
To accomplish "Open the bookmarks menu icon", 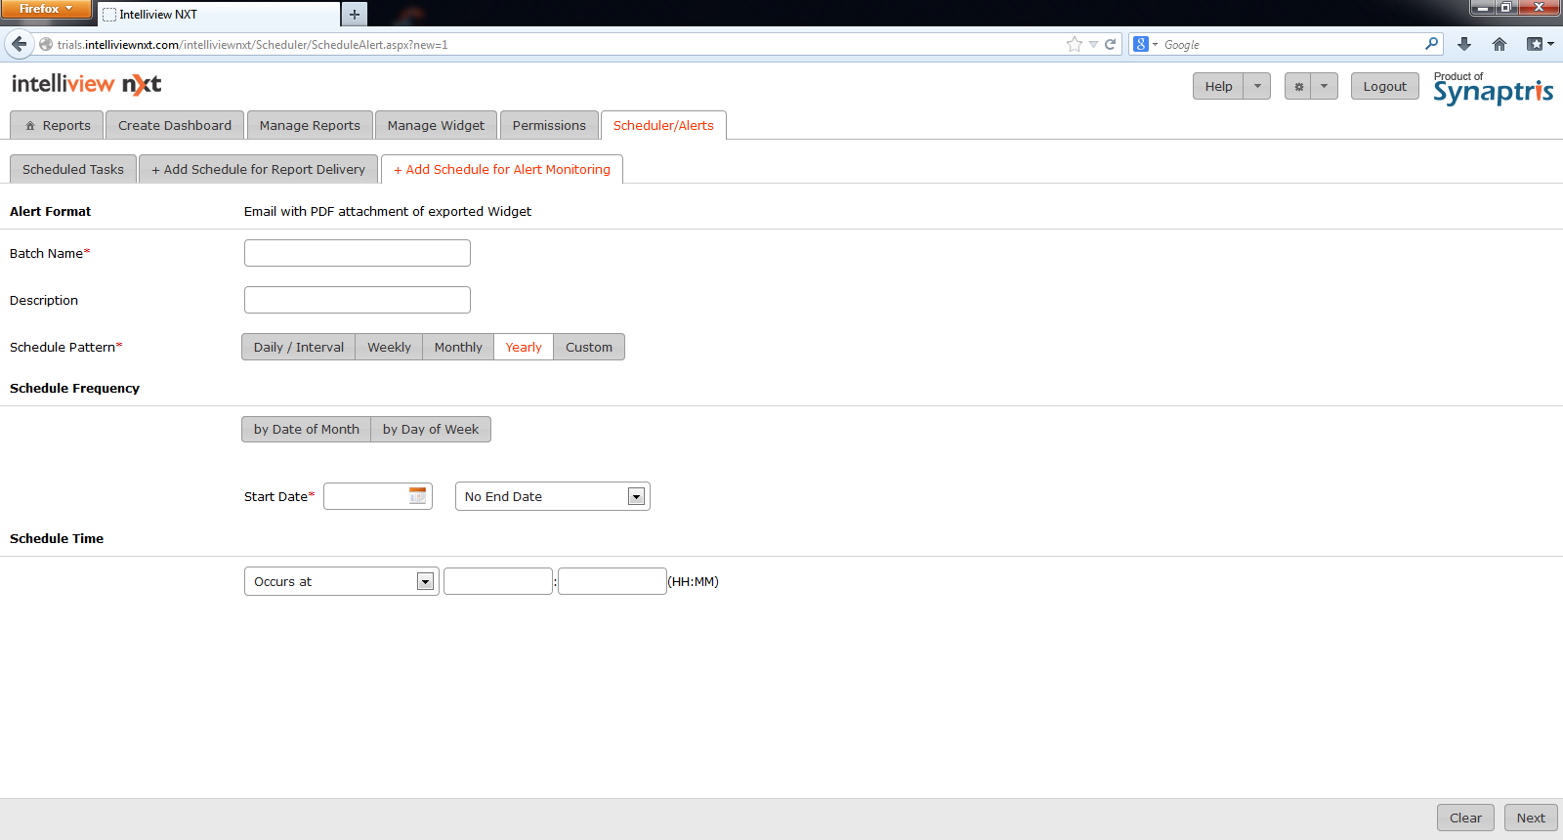I will coord(1540,44).
